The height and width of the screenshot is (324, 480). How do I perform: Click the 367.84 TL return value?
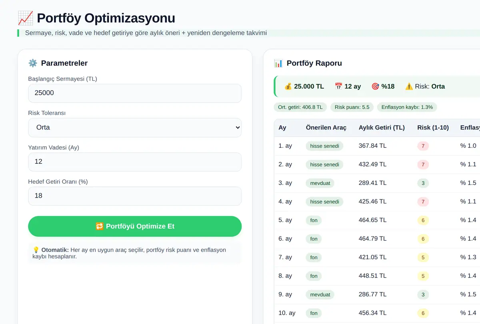click(372, 146)
